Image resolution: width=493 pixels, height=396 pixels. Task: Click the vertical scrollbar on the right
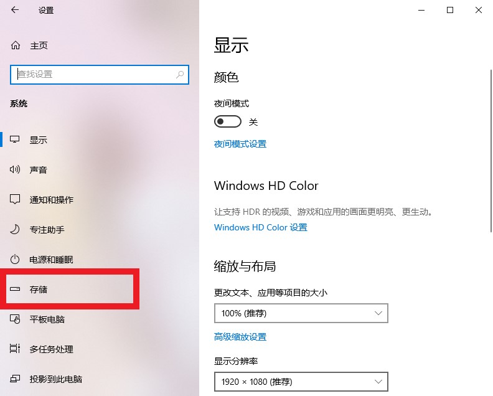491,151
